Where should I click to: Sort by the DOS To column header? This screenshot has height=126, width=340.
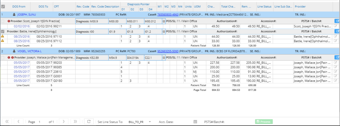pos(43,7)
